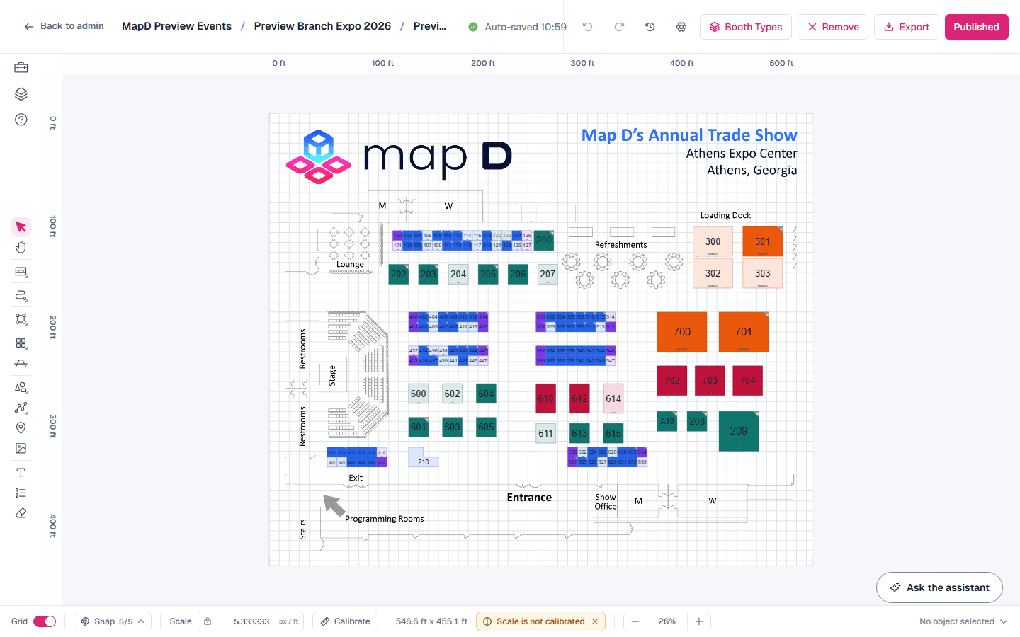This screenshot has width=1020, height=637.
Task: Go back to admin
Action: coord(64,26)
